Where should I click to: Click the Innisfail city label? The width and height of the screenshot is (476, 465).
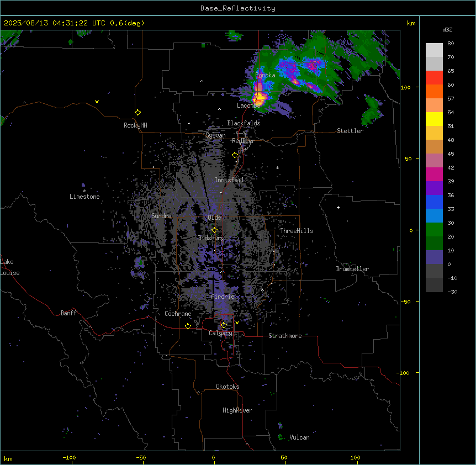[229, 180]
